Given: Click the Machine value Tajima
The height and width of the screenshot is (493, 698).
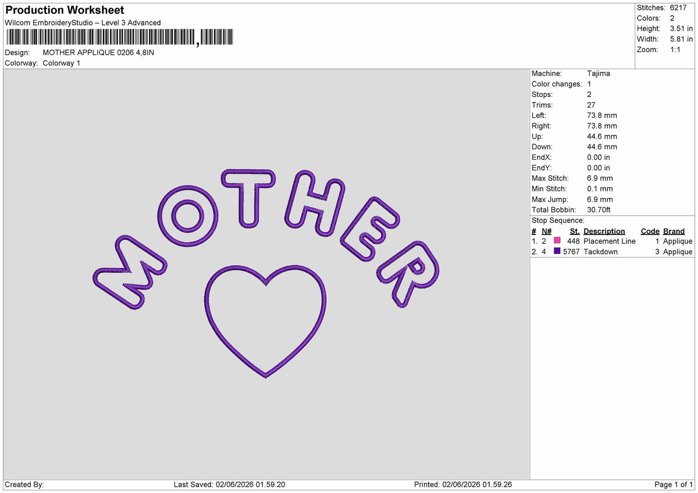Looking at the screenshot, I should [x=599, y=73].
